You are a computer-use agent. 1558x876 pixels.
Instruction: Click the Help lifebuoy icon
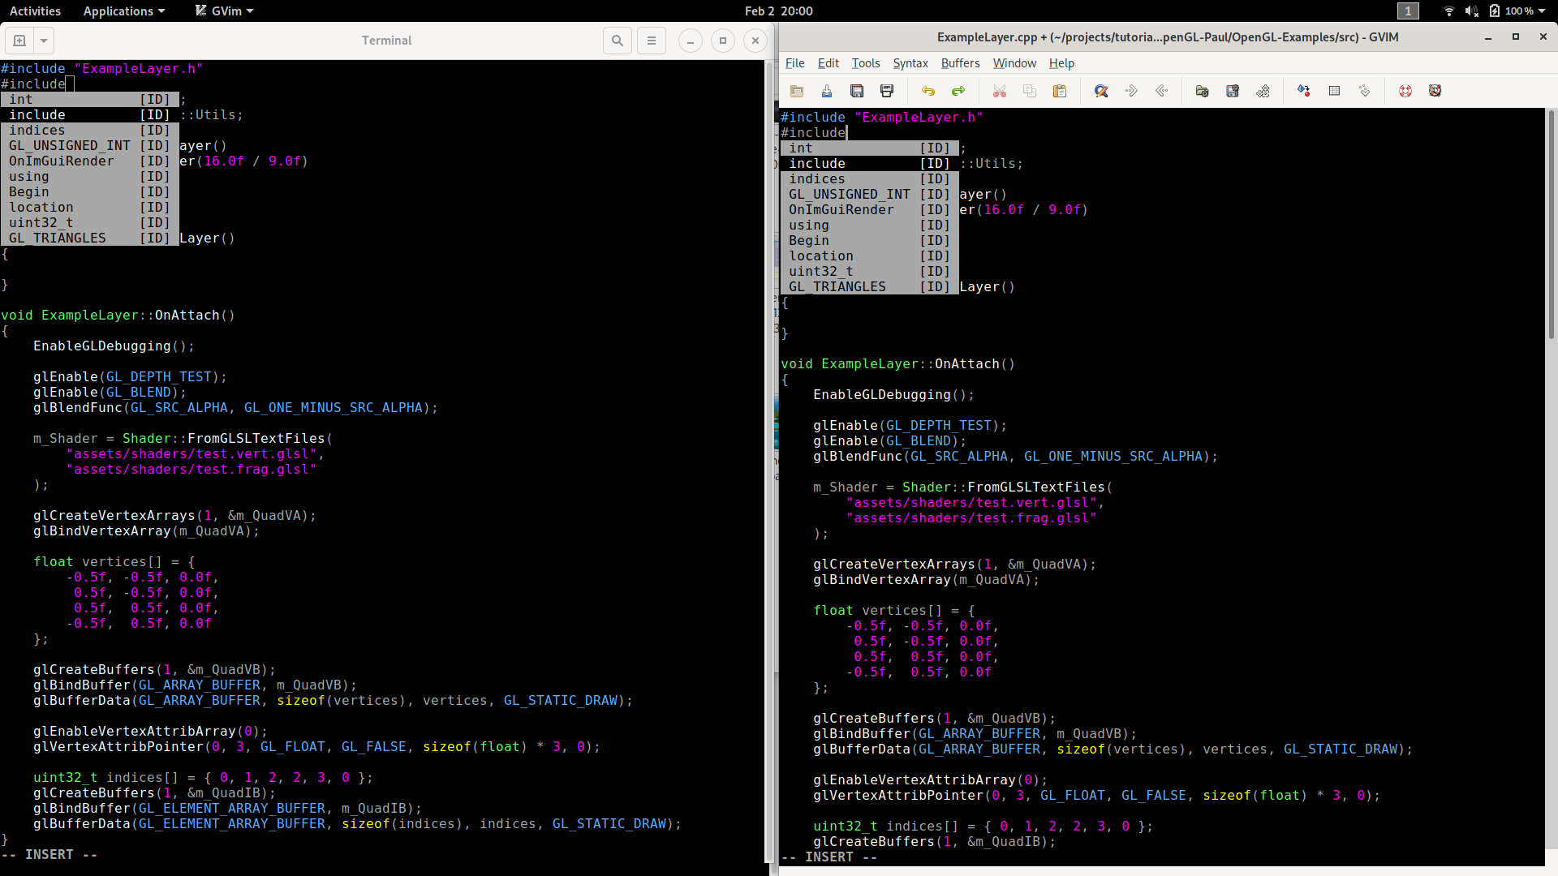pos(1405,91)
